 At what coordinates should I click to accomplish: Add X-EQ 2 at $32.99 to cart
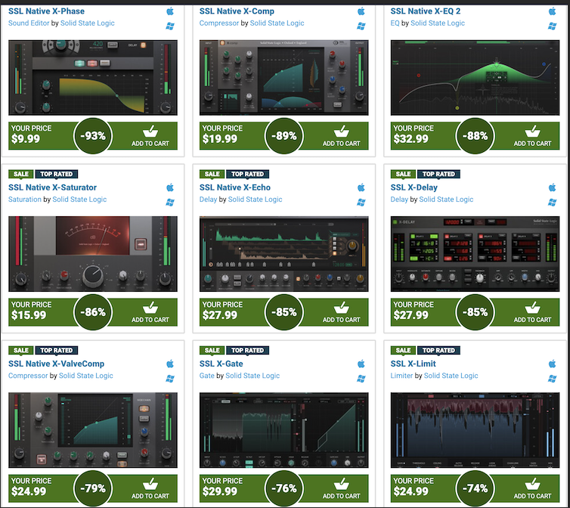(532, 136)
